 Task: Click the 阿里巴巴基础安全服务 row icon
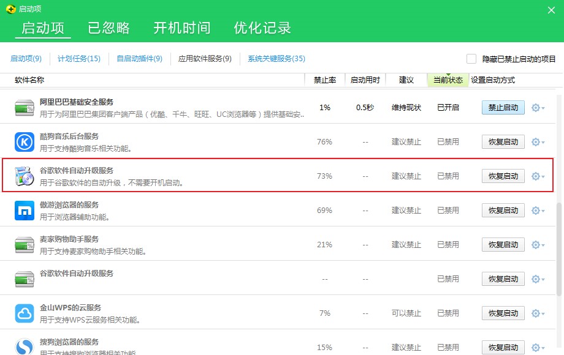pos(25,108)
